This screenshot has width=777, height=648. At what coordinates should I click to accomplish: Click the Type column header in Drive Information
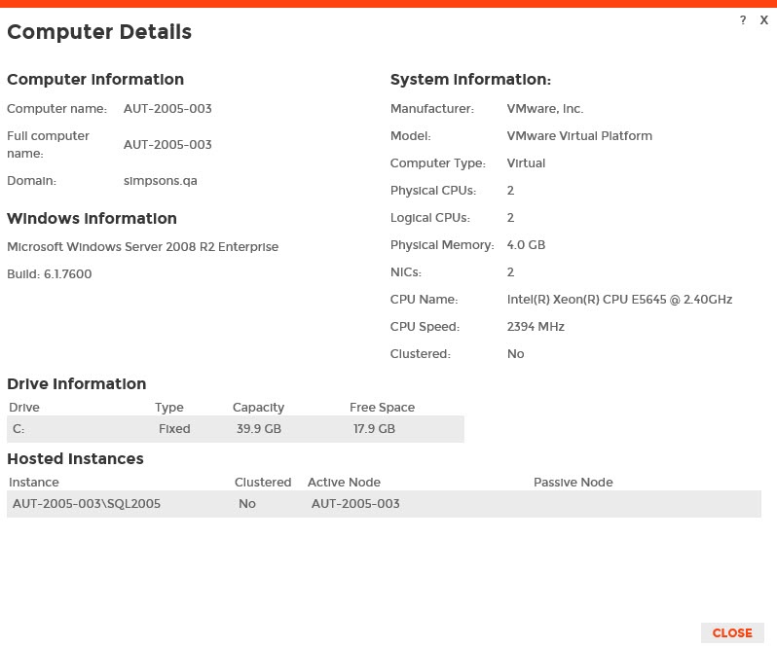click(169, 408)
